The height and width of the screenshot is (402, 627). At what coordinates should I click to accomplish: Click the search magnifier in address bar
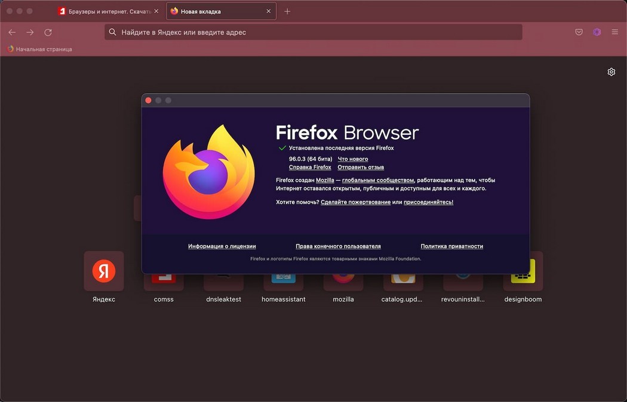[113, 32]
